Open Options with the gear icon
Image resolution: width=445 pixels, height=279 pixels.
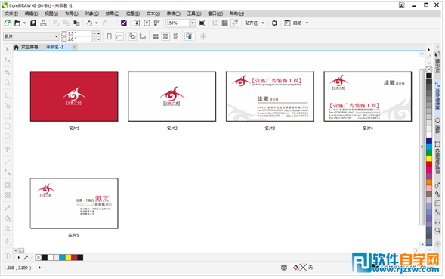click(x=274, y=23)
